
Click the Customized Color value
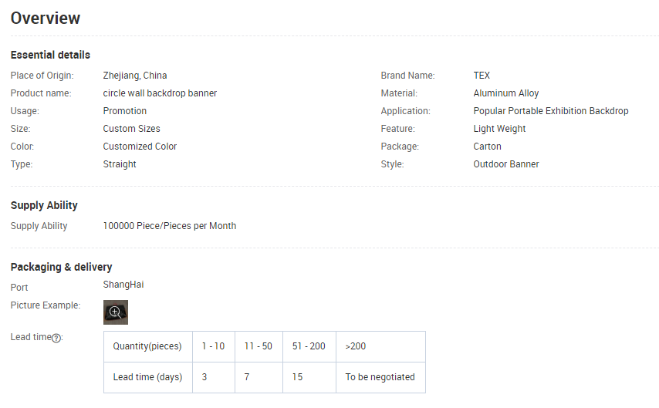140,147
